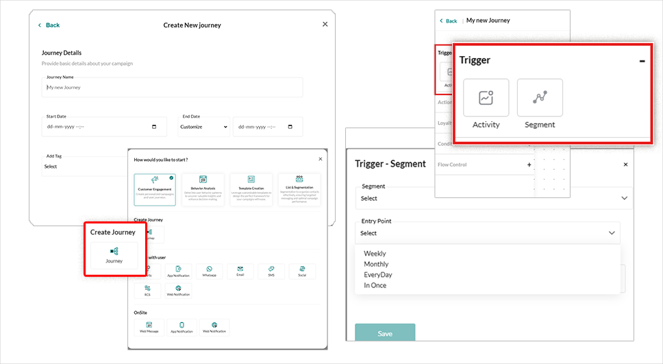Open the Add Tag Select field
This screenshot has width=663, height=364.
click(x=84, y=167)
